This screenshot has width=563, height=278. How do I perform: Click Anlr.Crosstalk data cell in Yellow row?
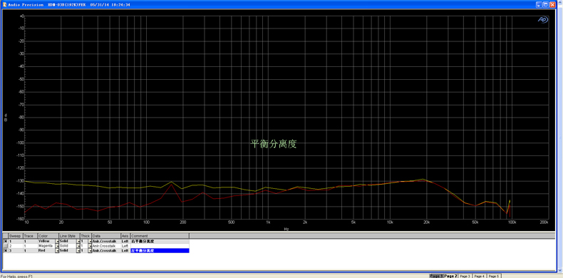coord(106,241)
